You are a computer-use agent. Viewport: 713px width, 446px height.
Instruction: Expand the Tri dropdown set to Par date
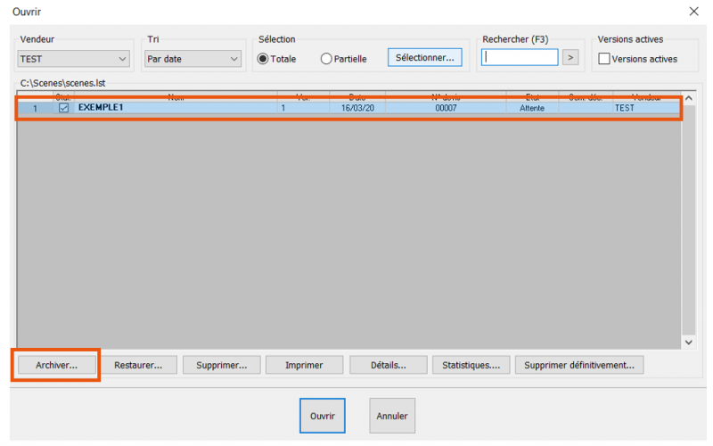tap(193, 59)
